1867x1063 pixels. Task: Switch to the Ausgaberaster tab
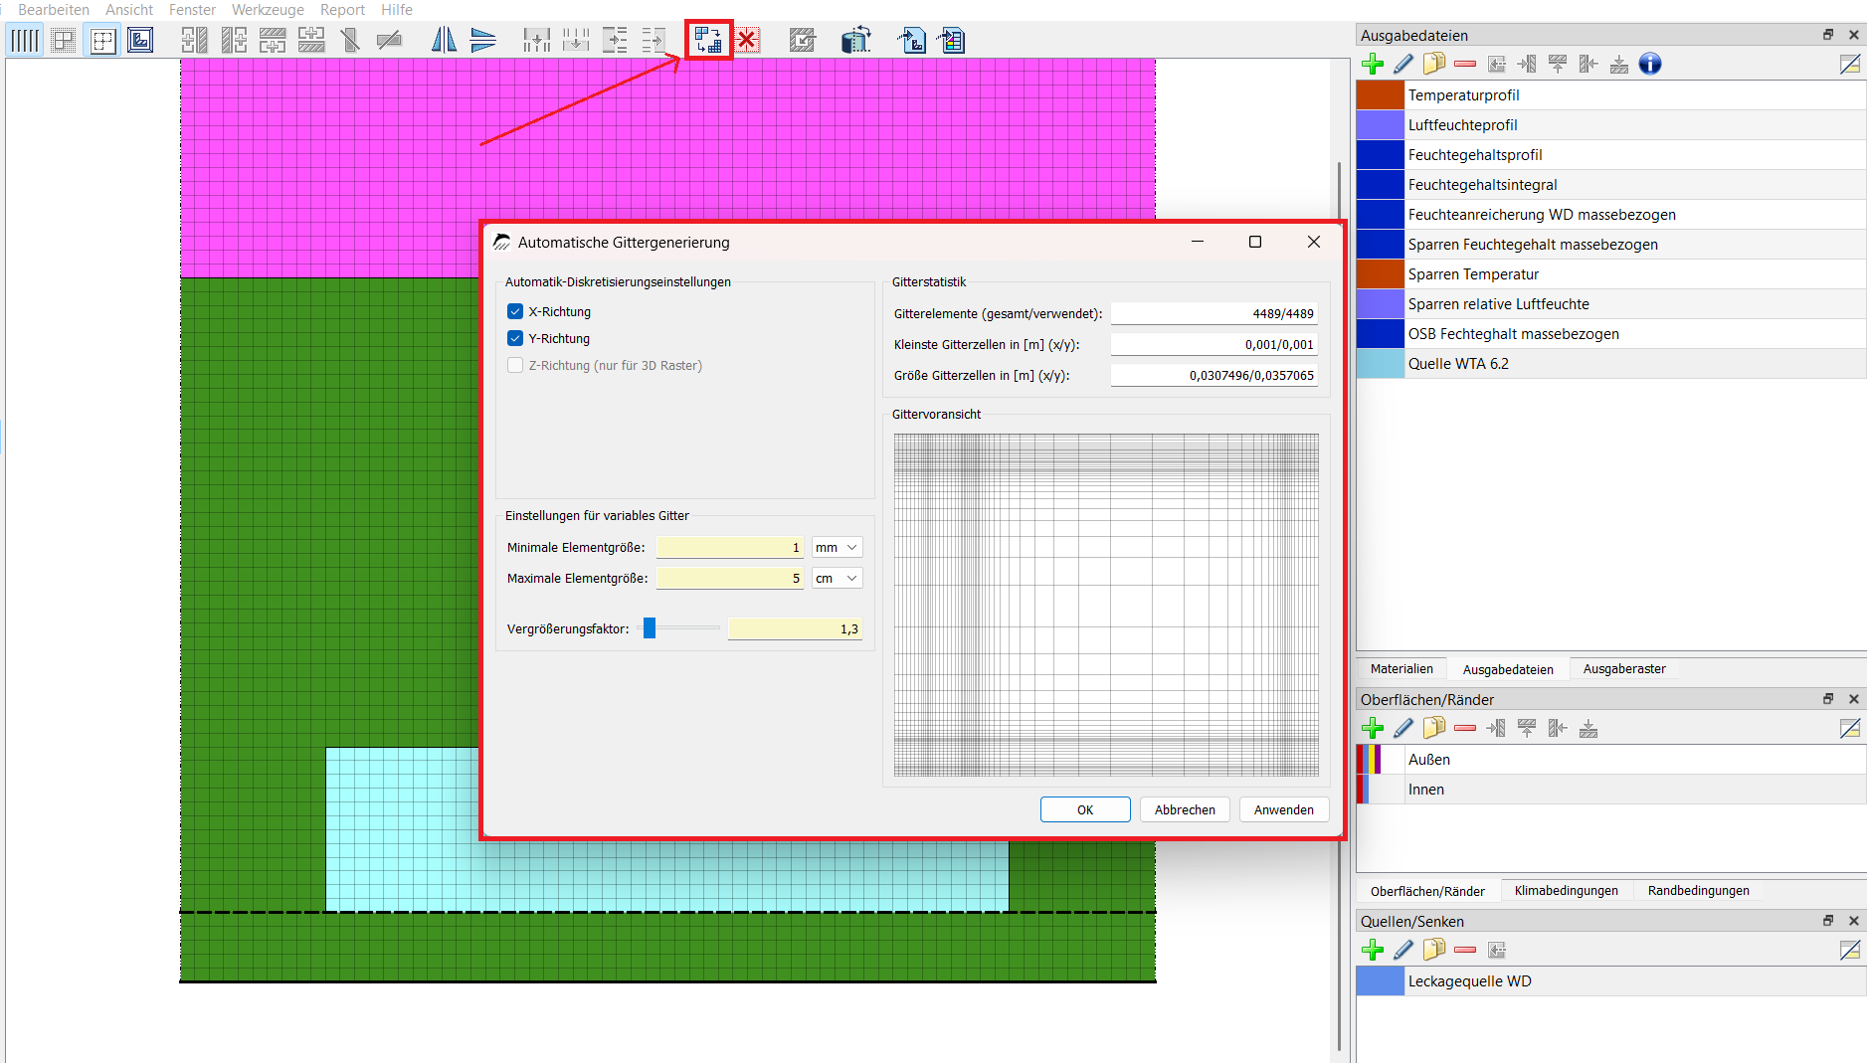pyautogui.click(x=1624, y=669)
